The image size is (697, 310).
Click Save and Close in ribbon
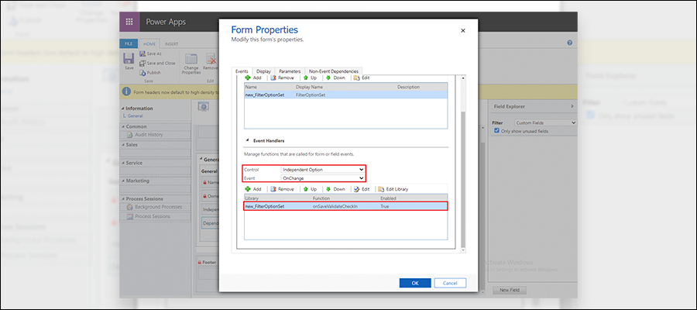click(x=157, y=63)
